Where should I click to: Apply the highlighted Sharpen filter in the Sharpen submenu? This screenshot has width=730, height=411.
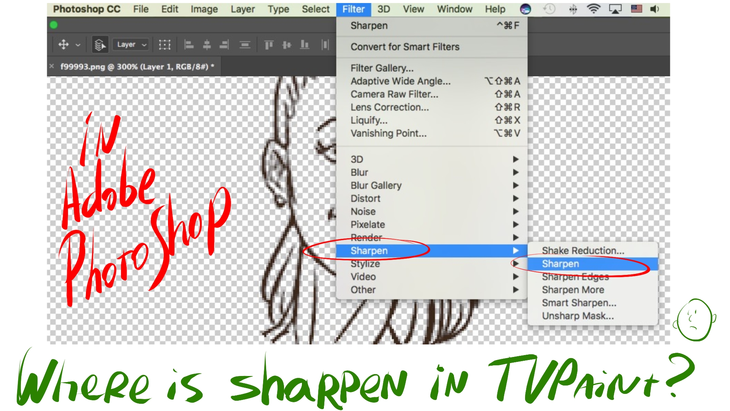(593, 264)
